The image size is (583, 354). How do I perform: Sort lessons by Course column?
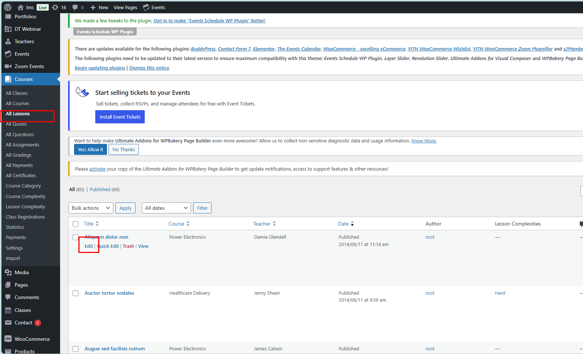tap(179, 224)
